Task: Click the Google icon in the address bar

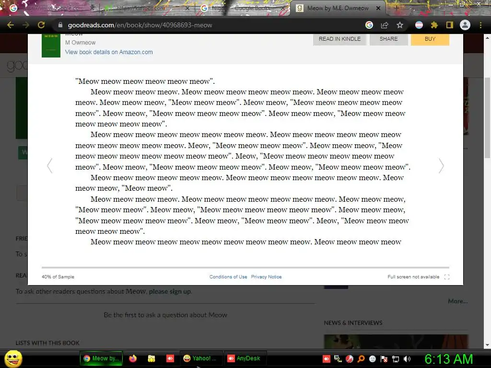Action: point(369,25)
